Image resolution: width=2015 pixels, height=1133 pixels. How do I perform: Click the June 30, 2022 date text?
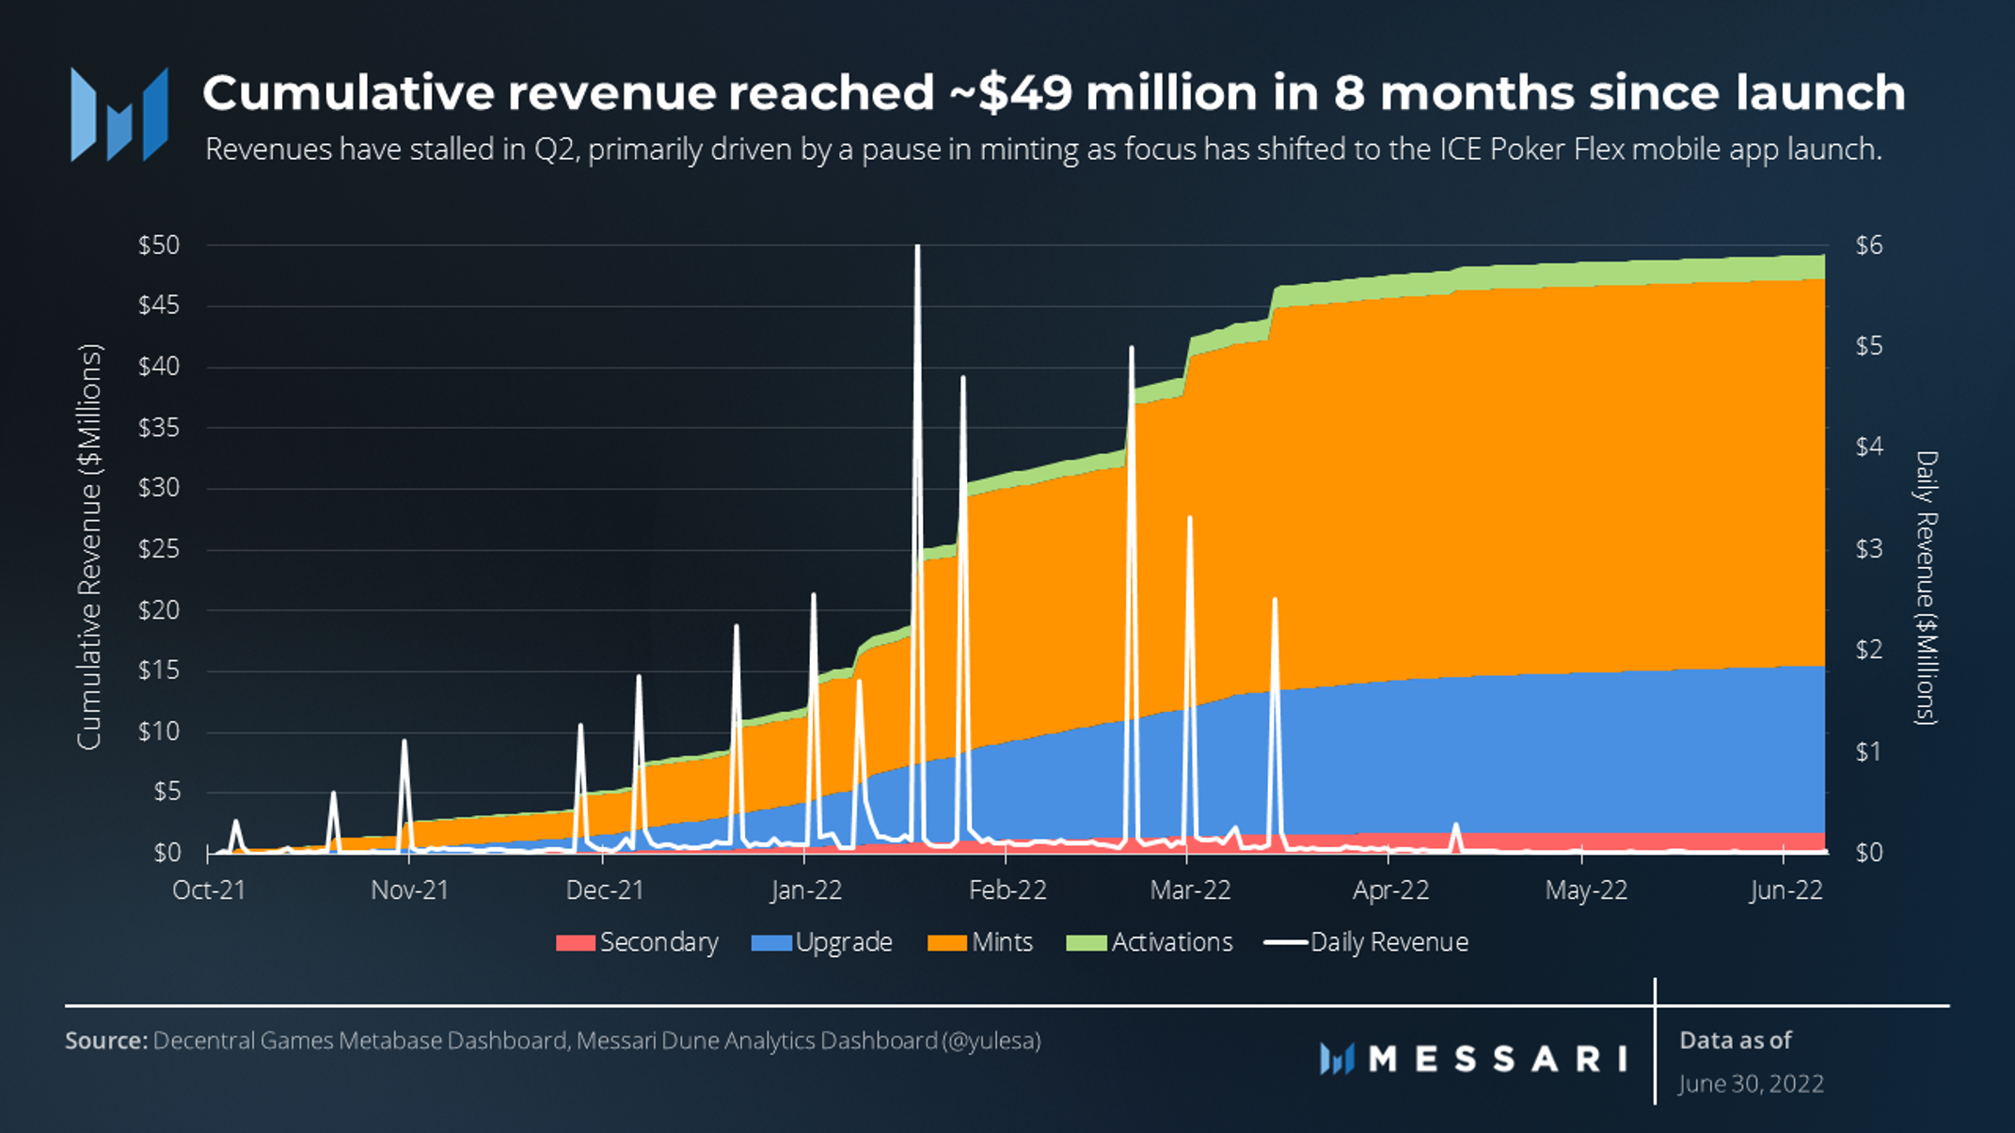coord(1751,1084)
